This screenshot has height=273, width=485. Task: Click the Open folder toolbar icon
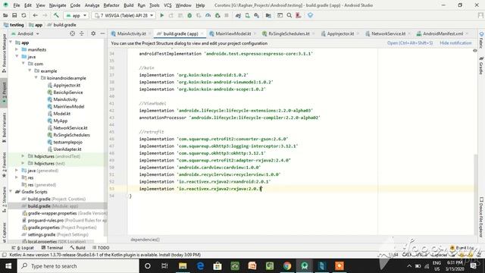pos(5,15)
